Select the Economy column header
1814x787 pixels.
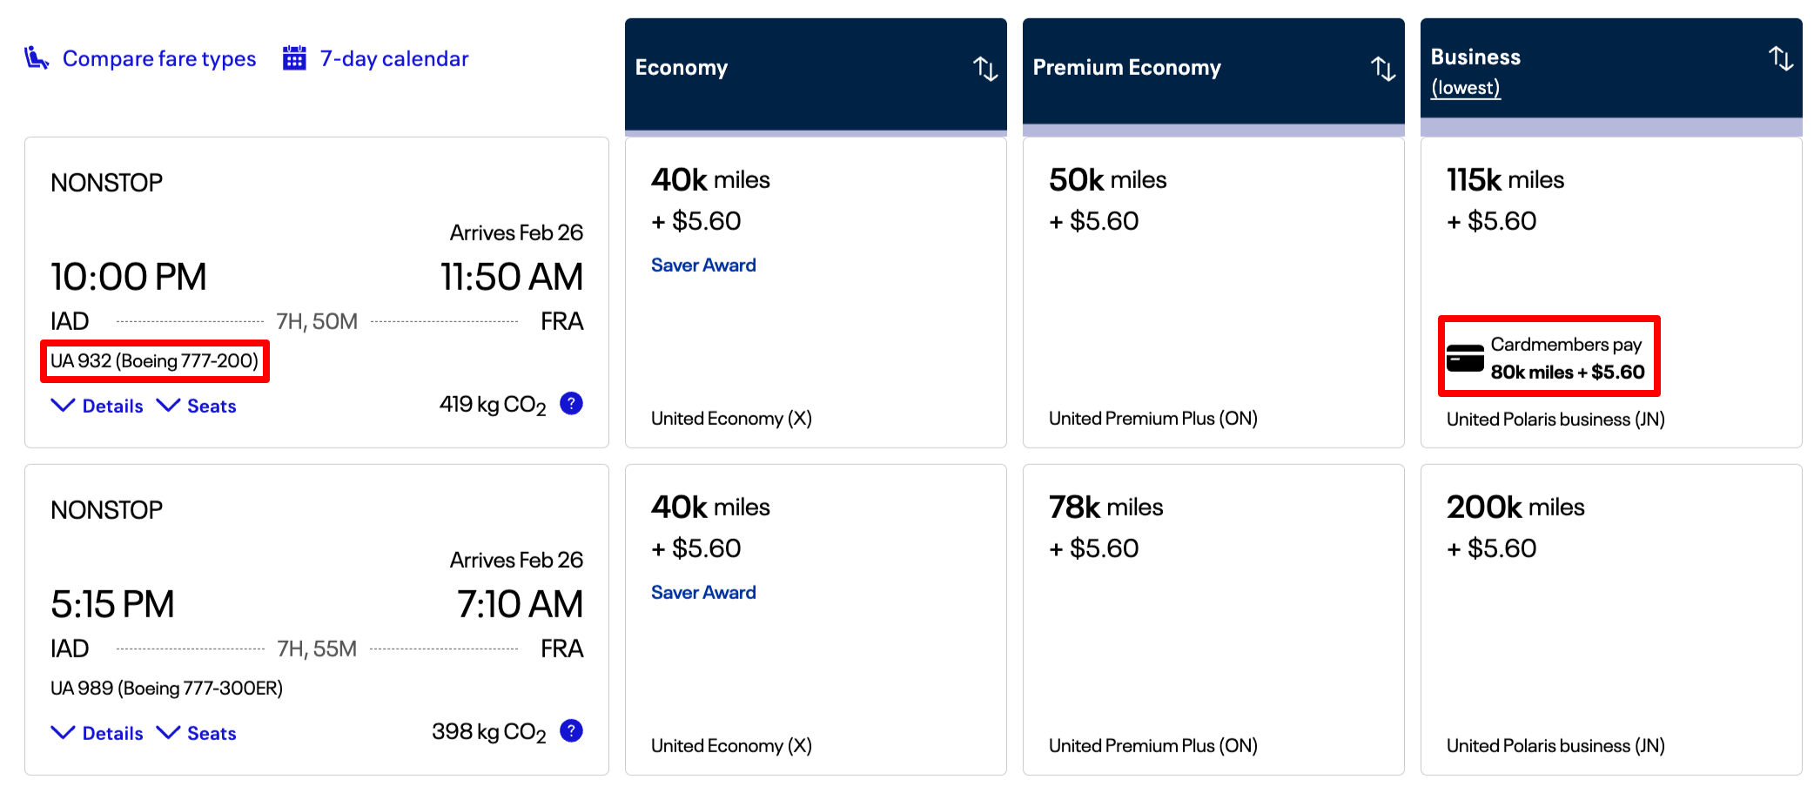click(682, 68)
